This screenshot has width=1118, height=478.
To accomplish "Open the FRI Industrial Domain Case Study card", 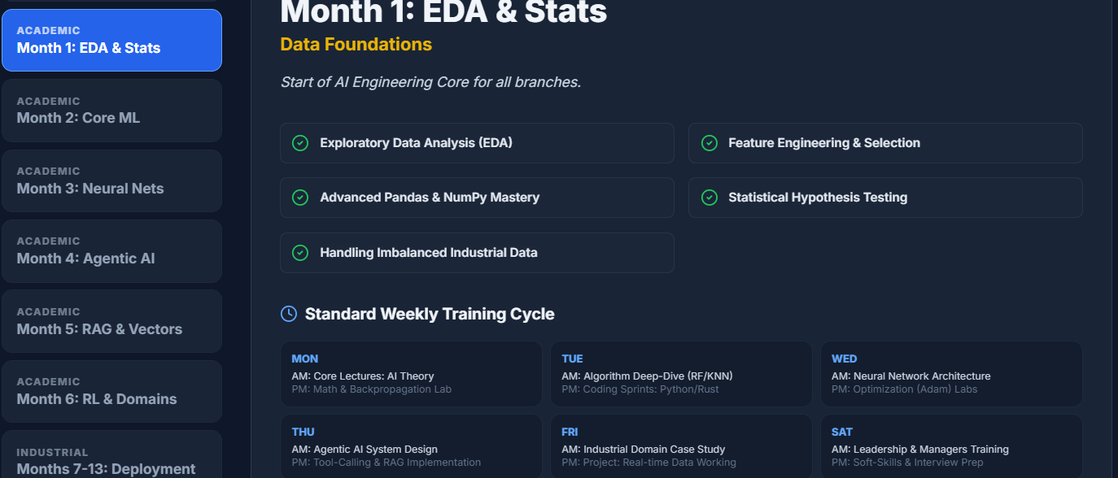I will pos(681,447).
